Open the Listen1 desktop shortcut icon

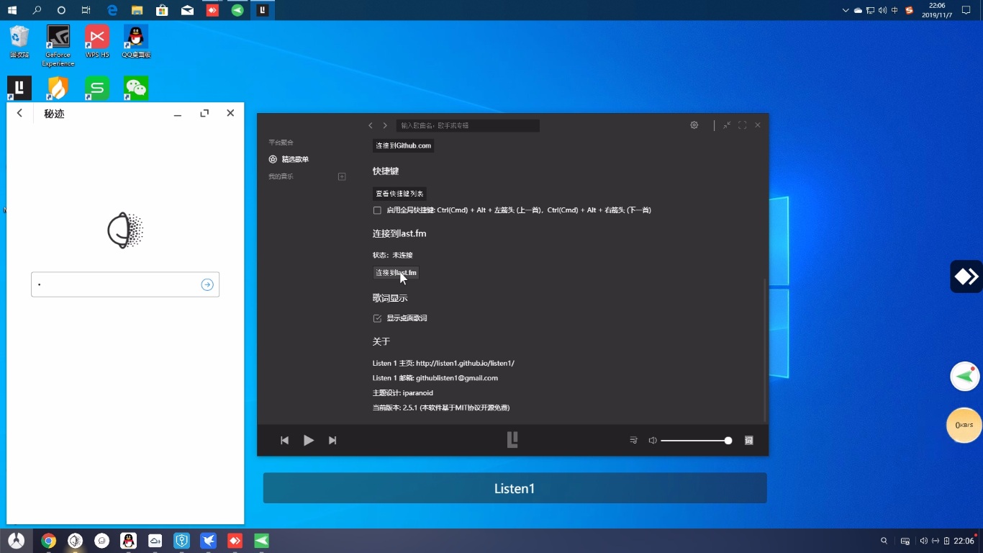[x=19, y=88]
